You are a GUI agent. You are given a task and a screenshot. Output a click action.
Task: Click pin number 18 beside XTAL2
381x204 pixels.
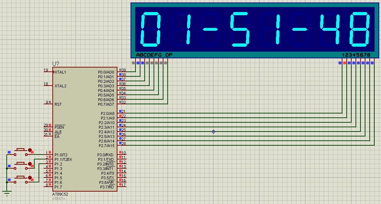point(46,84)
